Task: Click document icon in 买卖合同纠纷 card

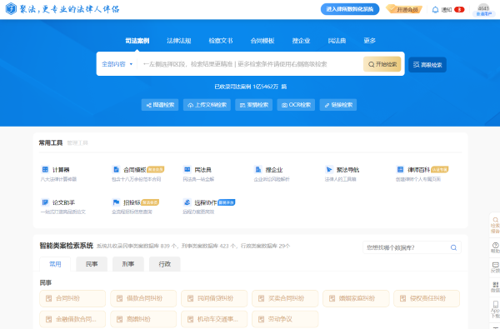Action: (x=261, y=298)
